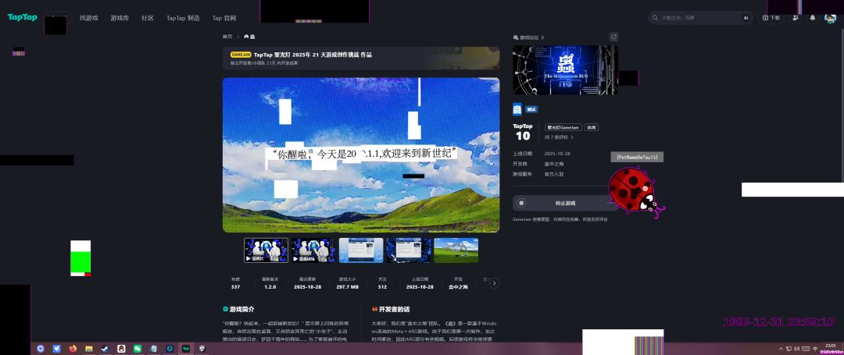The width and height of the screenshot is (844, 355).
Task: Go to the 社区 tab
Action: click(x=148, y=18)
